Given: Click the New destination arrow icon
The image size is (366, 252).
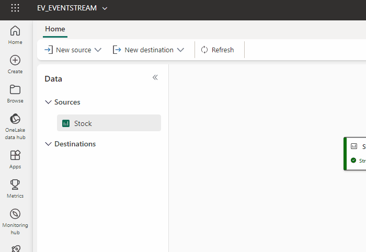Looking at the screenshot, I should (x=117, y=50).
